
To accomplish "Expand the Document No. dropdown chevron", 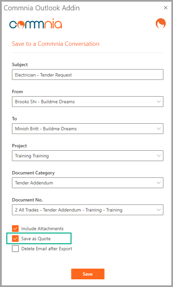I will (159, 210).
